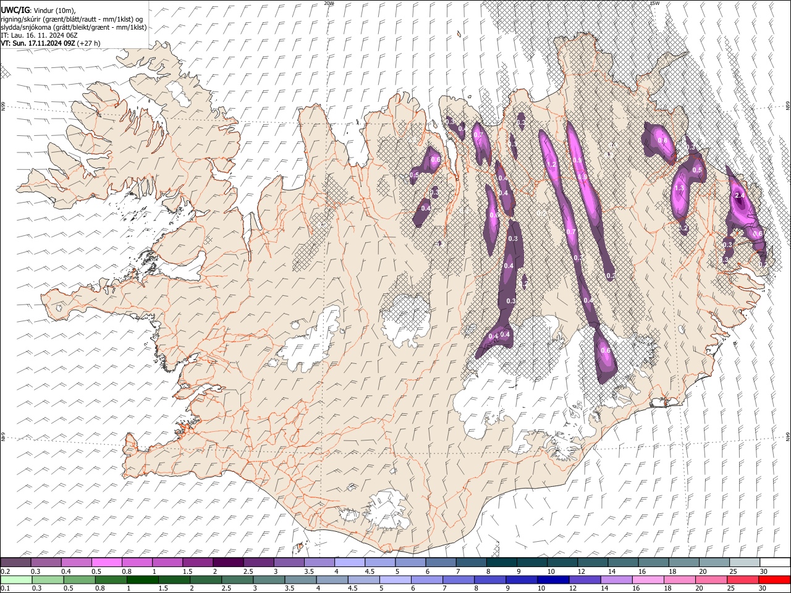The width and height of the screenshot is (791, 593).
Task: Click the pink 16–18 rain scale swatch
Action: 648,580
